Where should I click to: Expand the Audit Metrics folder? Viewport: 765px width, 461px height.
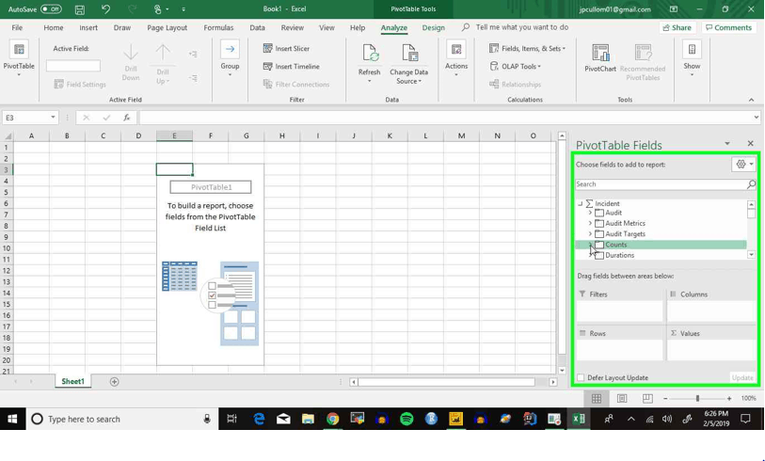click(590, 223)
